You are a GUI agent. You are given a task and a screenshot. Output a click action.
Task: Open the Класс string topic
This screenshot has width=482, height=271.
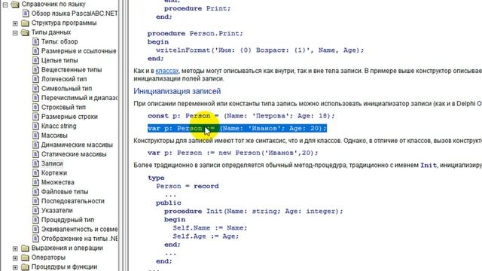pos(59,126)
